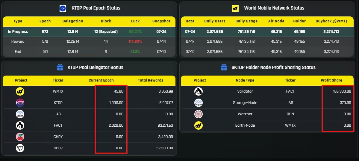The width and height of the screenshot is (359, 161).
Task: Click the '93,271.63' total rewards value
Action: point(165,125)
